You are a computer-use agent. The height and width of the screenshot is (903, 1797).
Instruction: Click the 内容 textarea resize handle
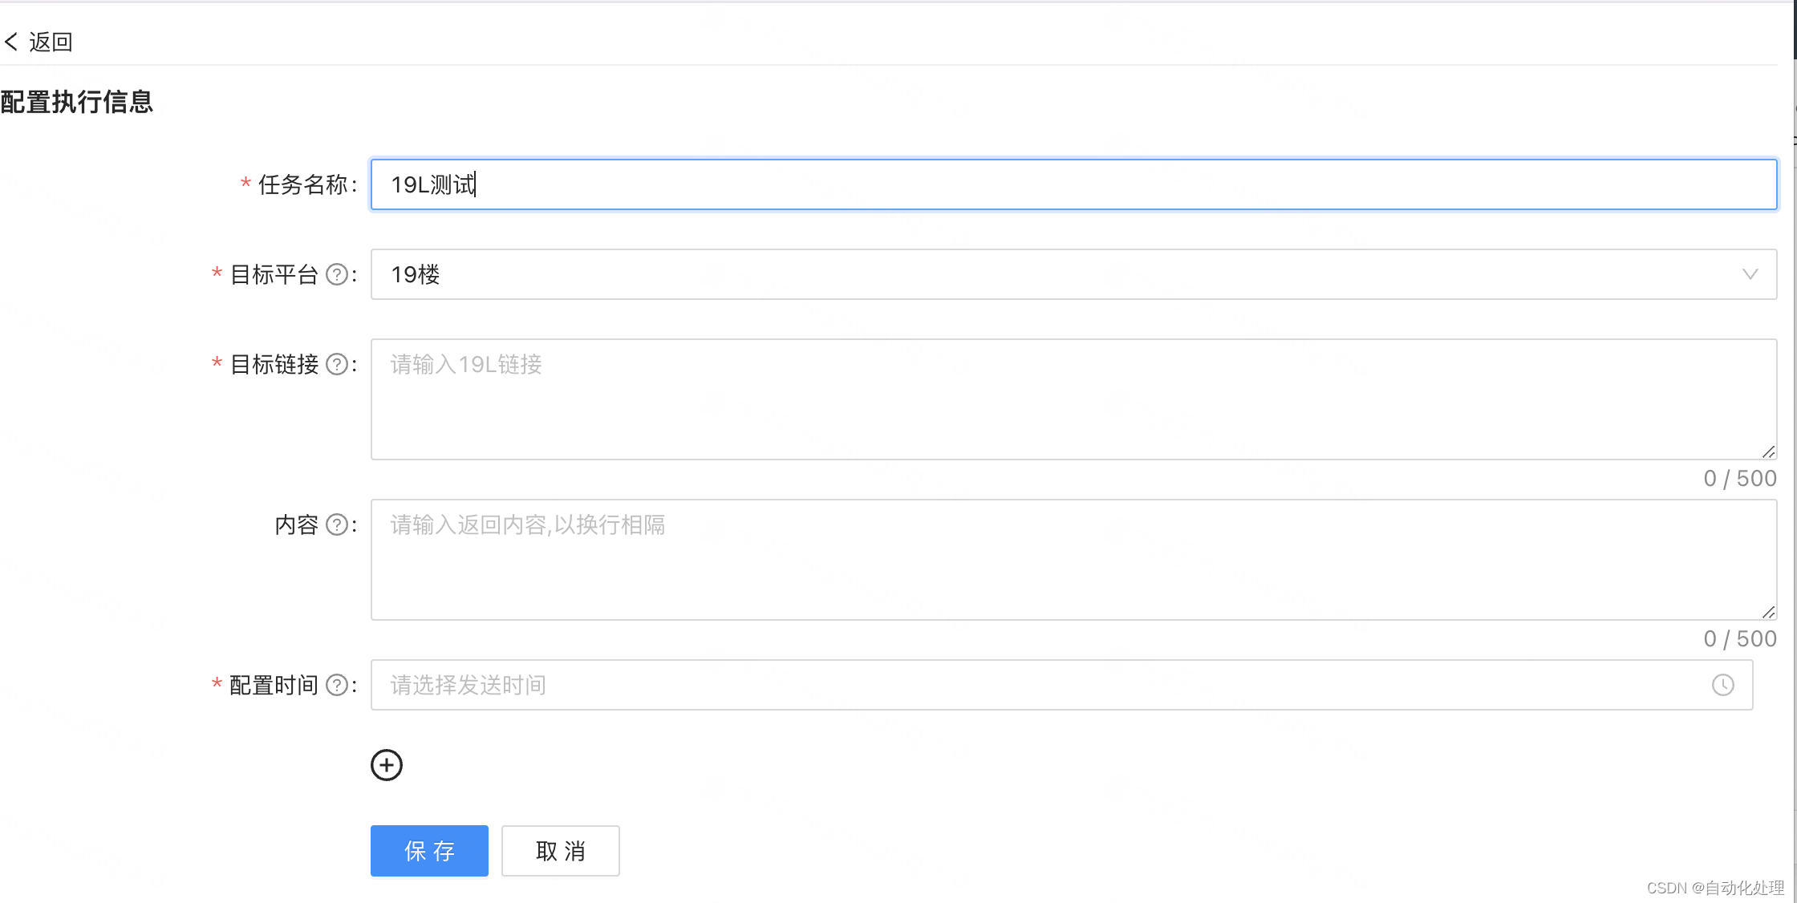tap(1768, 613)
